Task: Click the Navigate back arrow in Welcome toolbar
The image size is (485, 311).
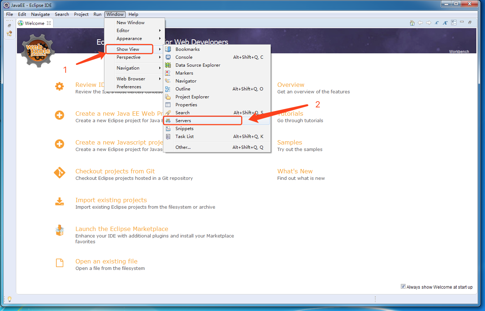Action: pos(420,23)
